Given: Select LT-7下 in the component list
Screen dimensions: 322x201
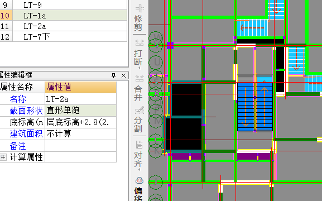Looking at the screenshot, I should pos(70,37).
